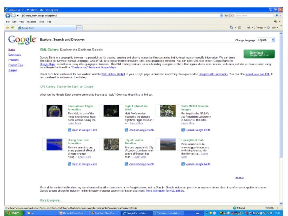The height and width of the screenshot is (216, 288).
Task: Click the KML Gallery Gadget link
Action: coord(113,74)
